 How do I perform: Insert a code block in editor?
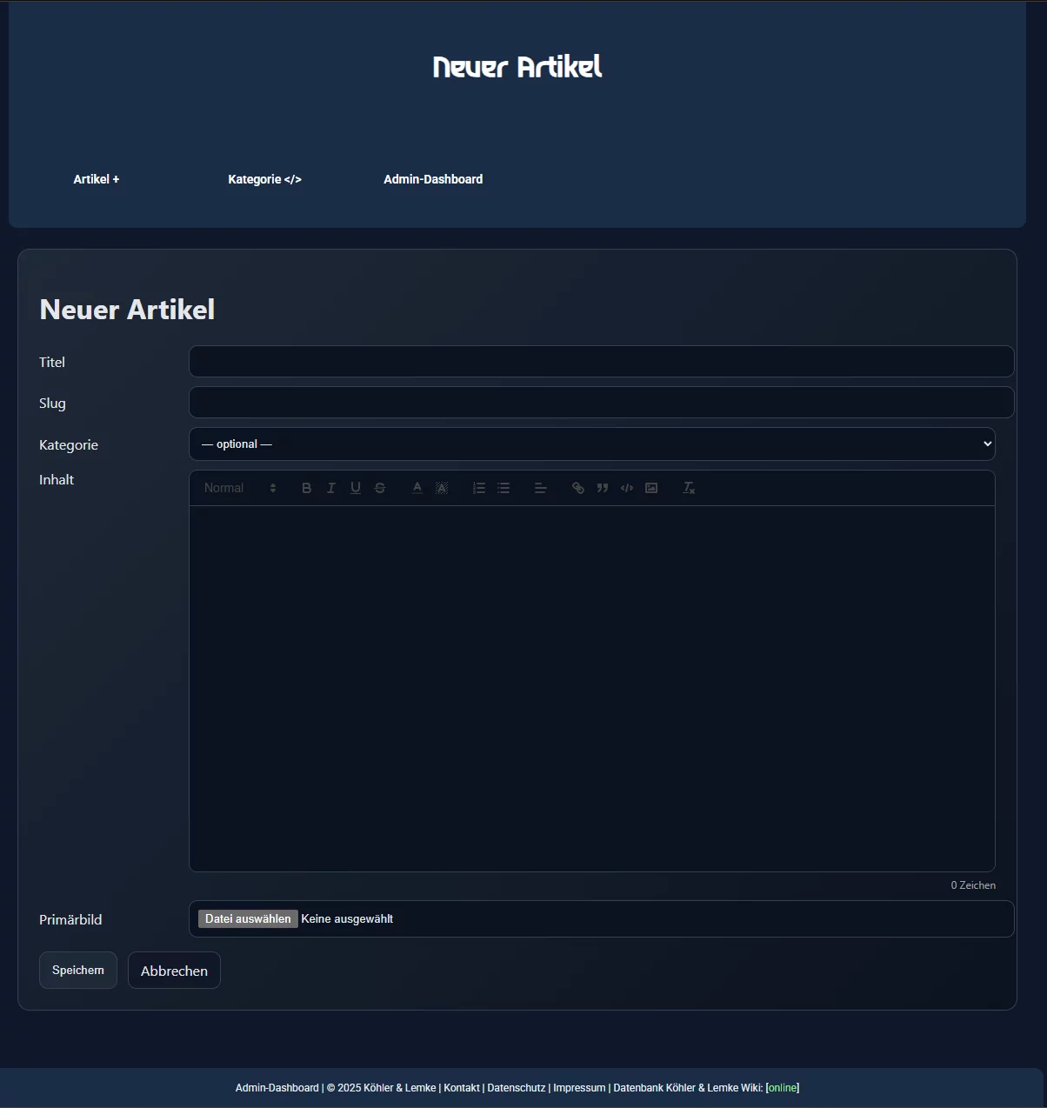627,488
